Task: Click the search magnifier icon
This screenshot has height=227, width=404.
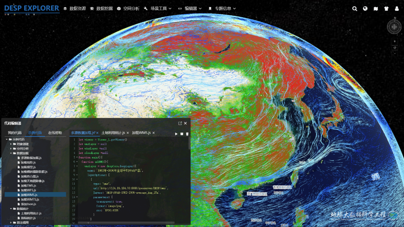Action: point(355,9)
